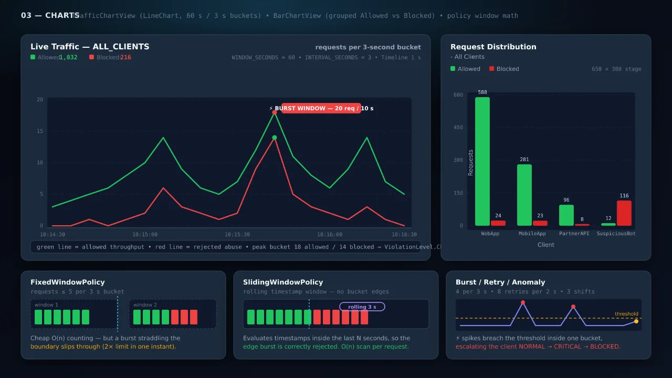Select the lower second red spike dot in anomaly chart

[x=573, y=307]
